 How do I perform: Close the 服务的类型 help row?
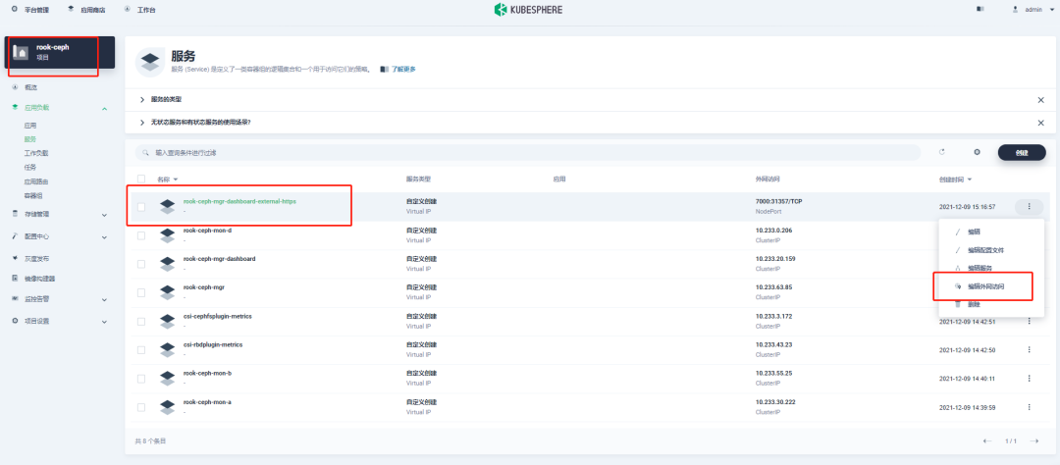(x=1041, y=99)
